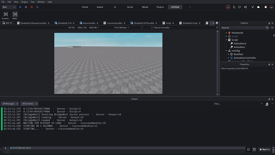Open the All Messages filter dropdown
Viewport: 275px width, 155px height.
(10, 104)
